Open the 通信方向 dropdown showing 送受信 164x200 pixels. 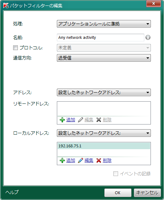(104, 58)
